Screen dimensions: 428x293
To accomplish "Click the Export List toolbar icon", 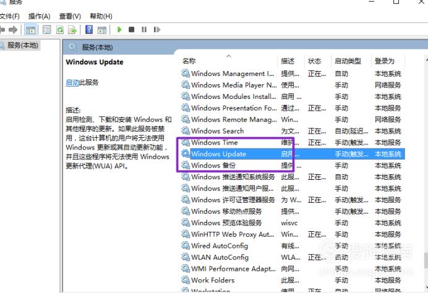I will pos(72,30).
